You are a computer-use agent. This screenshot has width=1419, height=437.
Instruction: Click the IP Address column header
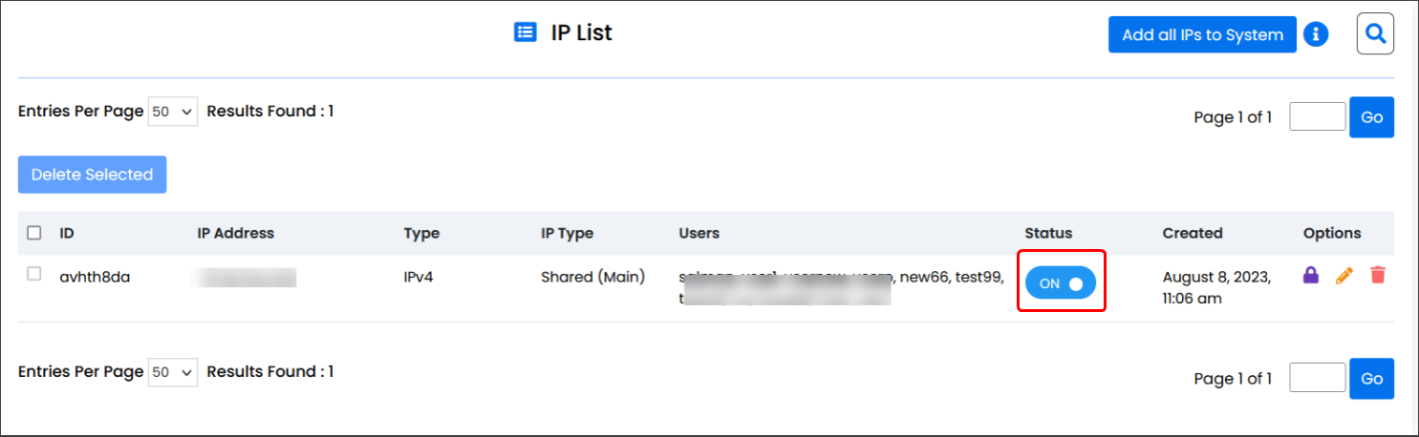tap(235, 233)
